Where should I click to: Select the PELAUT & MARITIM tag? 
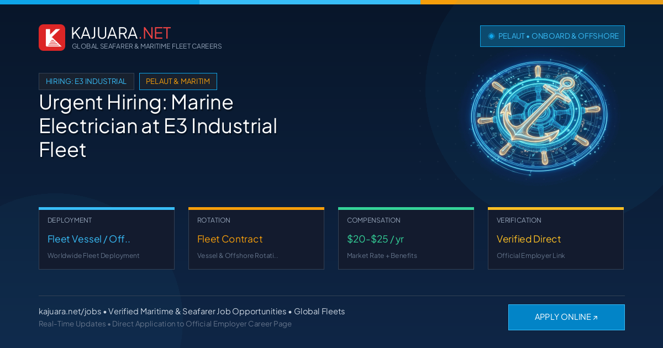[x=178, y=81]
